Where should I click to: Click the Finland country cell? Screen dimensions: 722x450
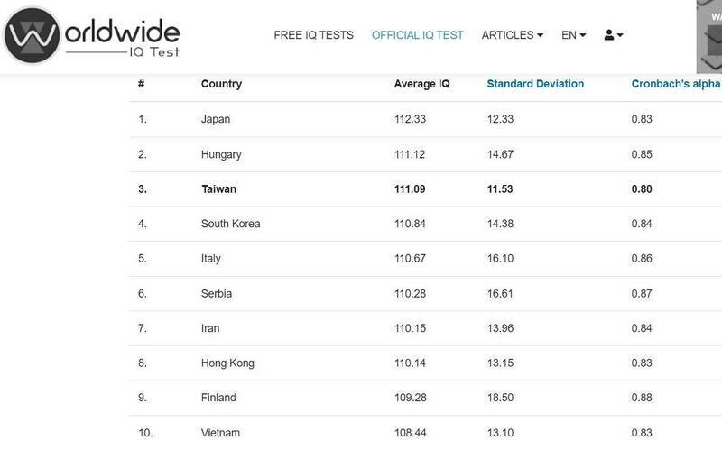[x=218, y=398]
